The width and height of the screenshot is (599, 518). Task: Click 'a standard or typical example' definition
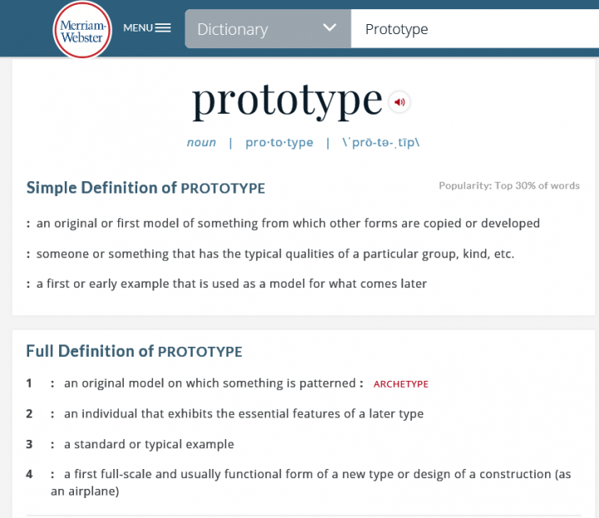tap(149, 444)
